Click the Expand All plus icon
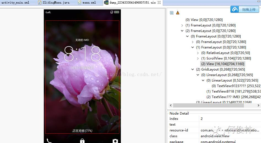Screen dimensions: 261x143 click(x=172, y=13)
